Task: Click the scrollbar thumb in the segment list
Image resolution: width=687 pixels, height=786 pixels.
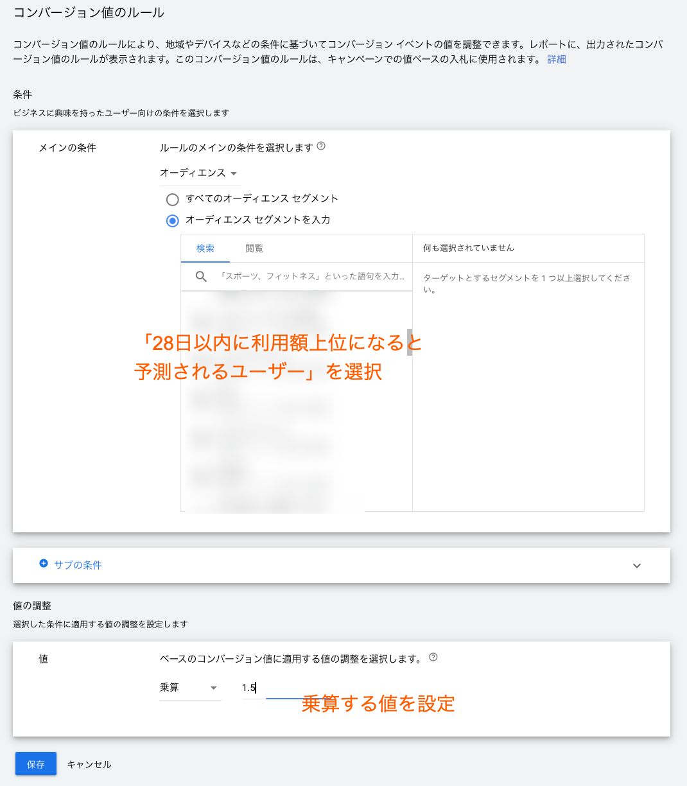Action: pos(409,342)
